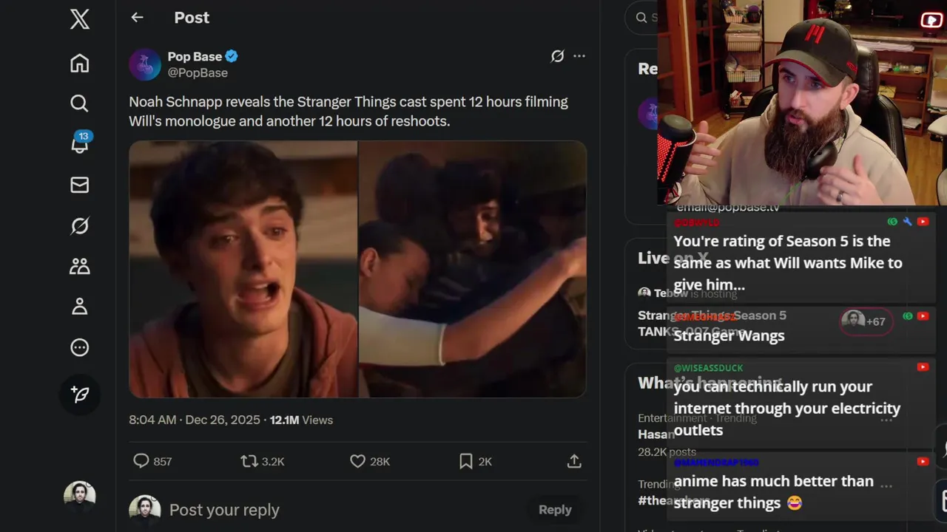
Task: Open Profile person icon in sidebar
Action: [x=80, y=307]
